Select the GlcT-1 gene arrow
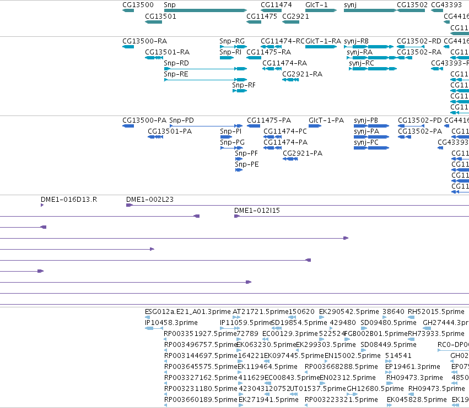Screen dimensions: 469x408 pyautogui.click(x=321, y=10)
